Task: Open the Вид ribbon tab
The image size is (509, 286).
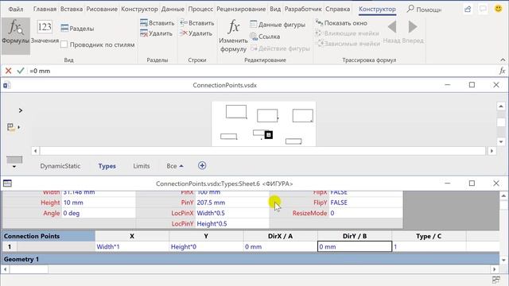Action: [x=275, y=9]
